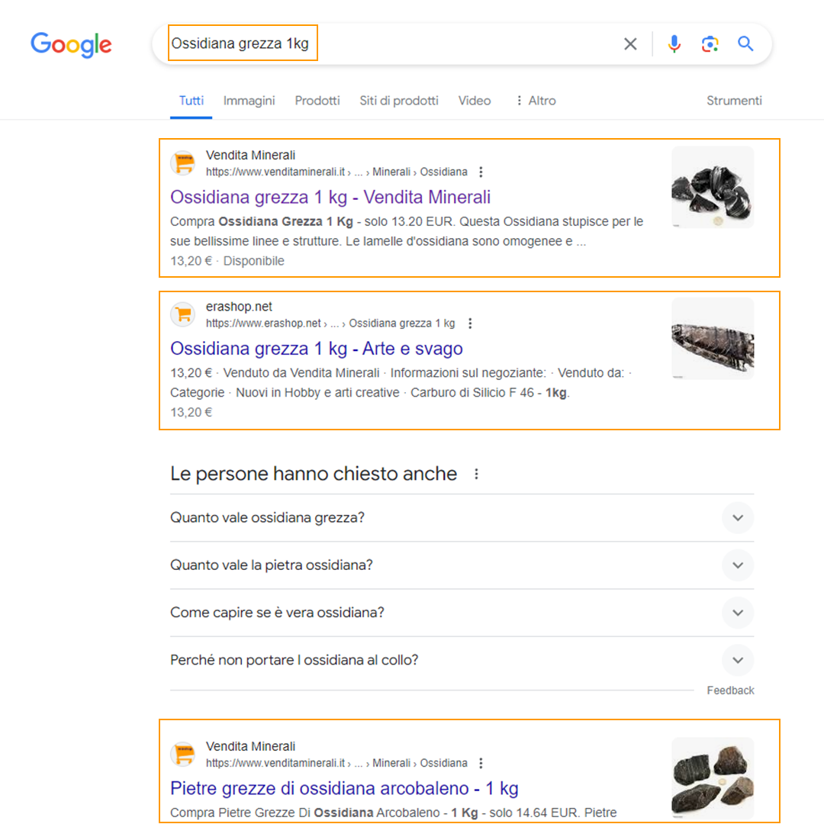The image size is (824, 824).
Task: Open three-dot options for erashop.net result
Action: [x=470, y=323]
